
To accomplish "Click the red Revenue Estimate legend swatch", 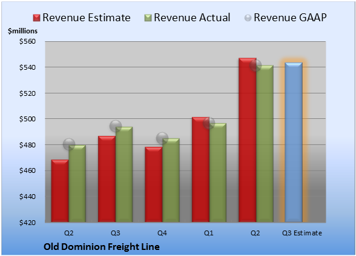I will 36,18.
